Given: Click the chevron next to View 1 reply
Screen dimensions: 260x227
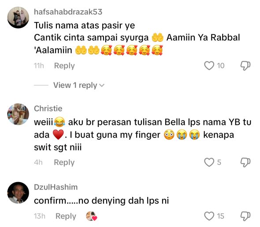Looking at the screenshot, I should [x=102, y=86].
